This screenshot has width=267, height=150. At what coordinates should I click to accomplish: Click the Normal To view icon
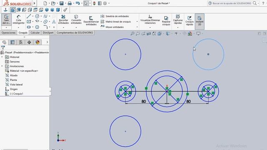point(5,10)
